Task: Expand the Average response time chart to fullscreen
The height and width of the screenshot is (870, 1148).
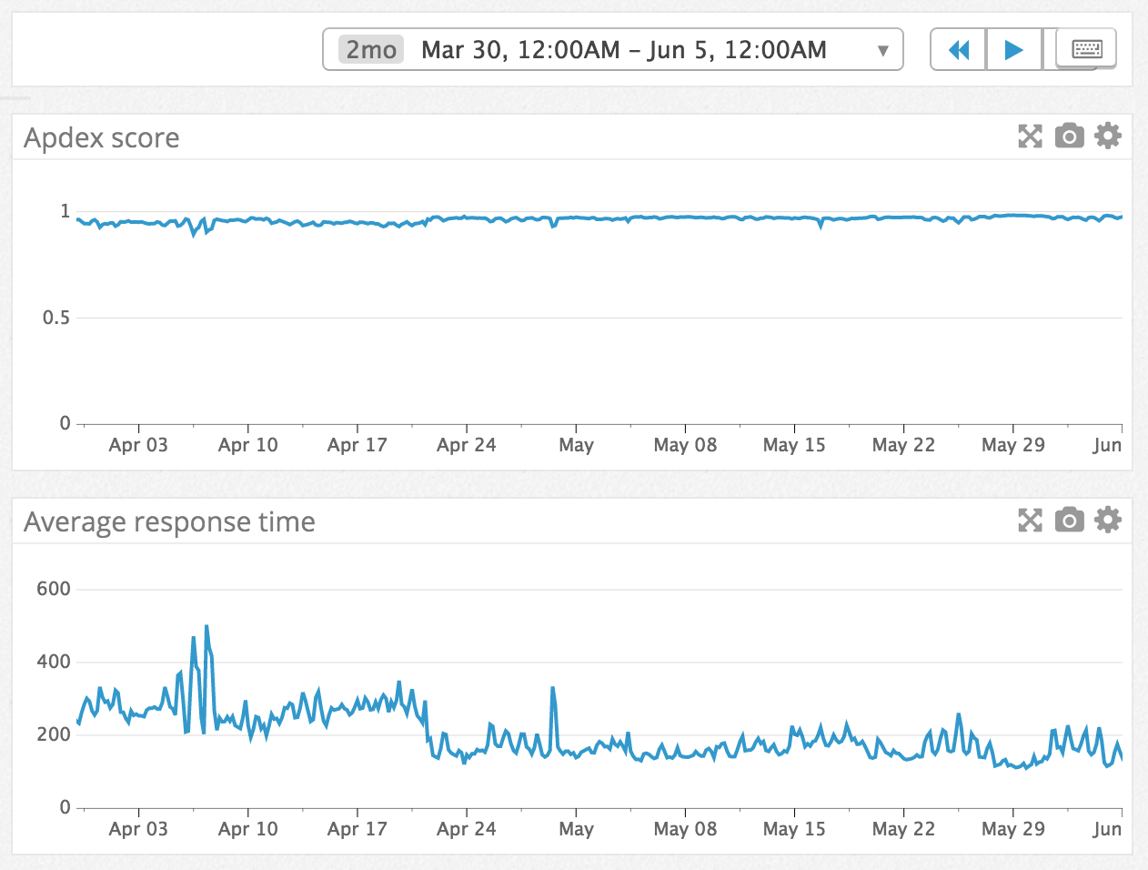Action: (1030, 520)
